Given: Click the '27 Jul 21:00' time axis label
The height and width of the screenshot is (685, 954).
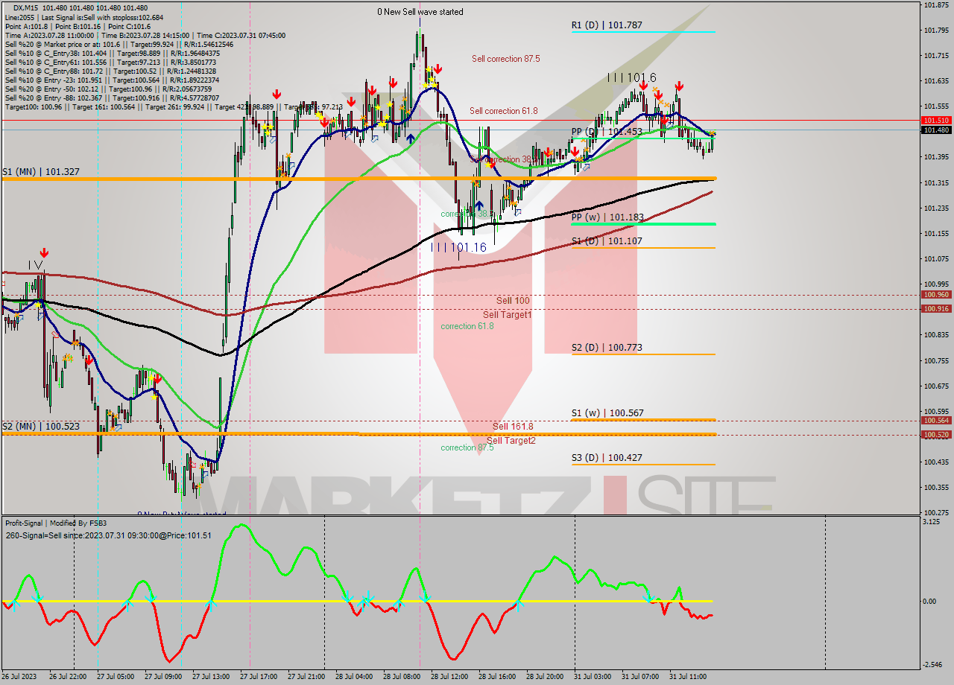Looking at the screenshot, I should 306,677.
